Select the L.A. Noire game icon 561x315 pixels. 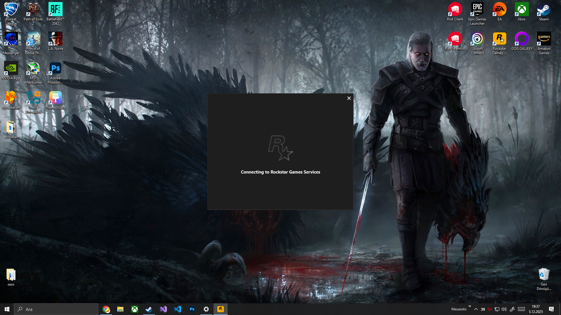coord(55,39)
